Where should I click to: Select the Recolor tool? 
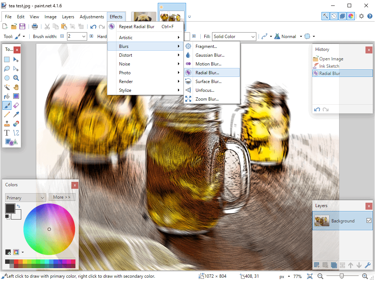[x=16, y=124]
